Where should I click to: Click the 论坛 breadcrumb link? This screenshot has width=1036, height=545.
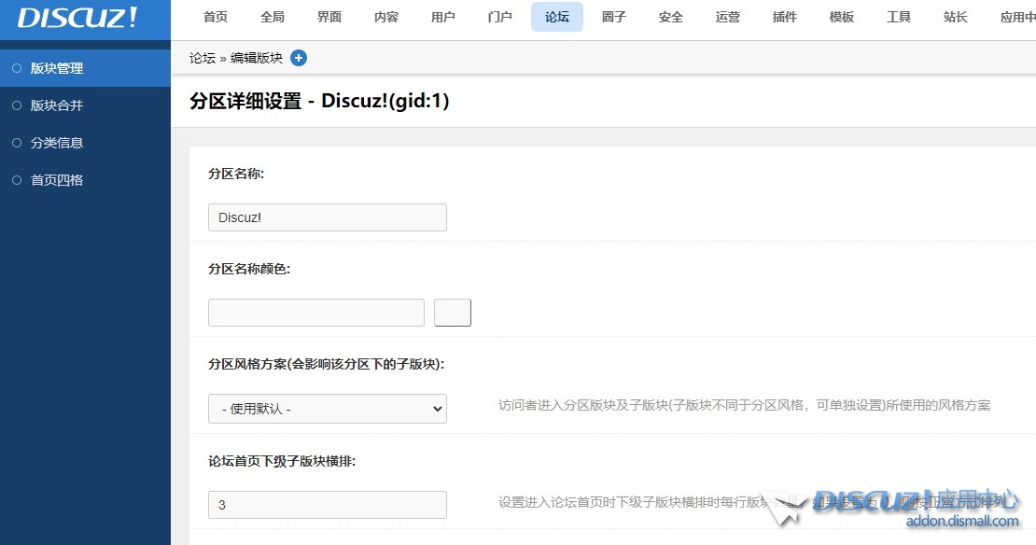[203, 58]
